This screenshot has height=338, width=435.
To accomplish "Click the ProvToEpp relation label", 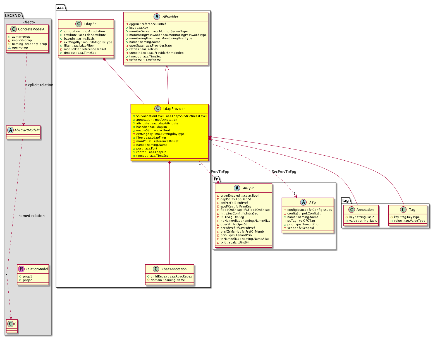I will pyautogui.click(x=220, y=172).
